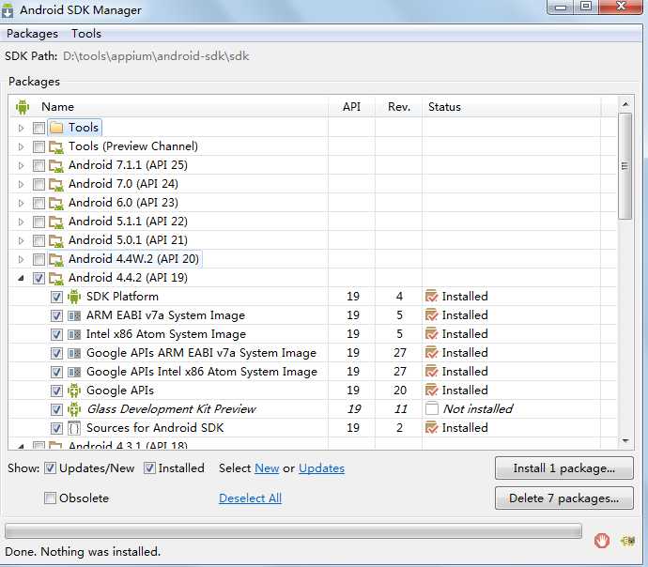Open the Tools menu in menu bar
648x567 pixels.
point(86,34)
